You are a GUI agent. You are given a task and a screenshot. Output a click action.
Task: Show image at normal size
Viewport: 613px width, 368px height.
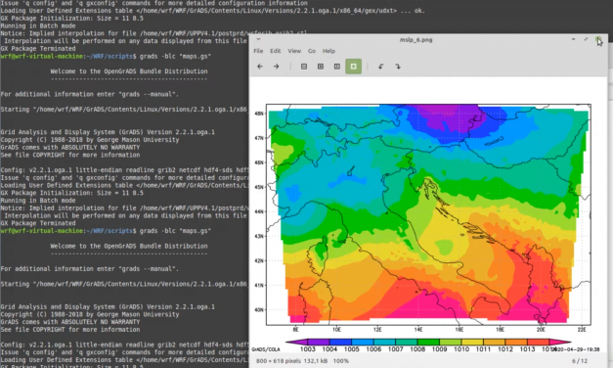click(337, 67)
